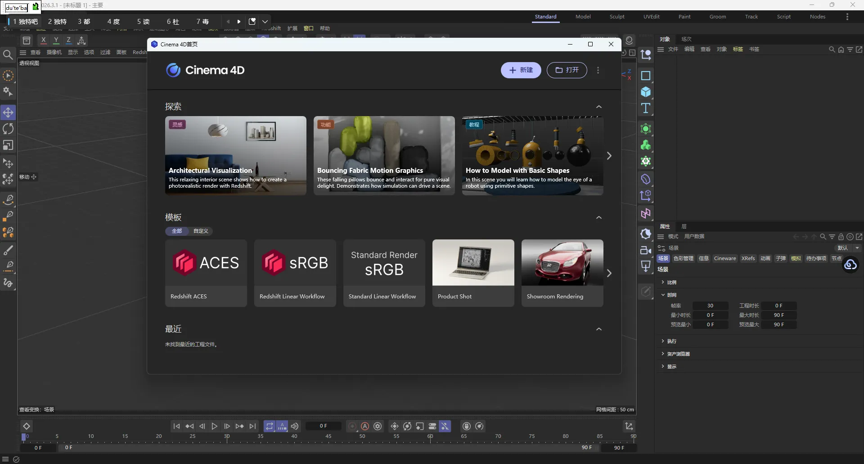Image resolution: width=864 pixels, height=464 pixels.
Task: Toggle the record keyframe button
Action: 352,426
